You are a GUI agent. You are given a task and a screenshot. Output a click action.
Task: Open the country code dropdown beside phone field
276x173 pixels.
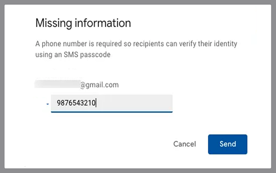(47, 104)
